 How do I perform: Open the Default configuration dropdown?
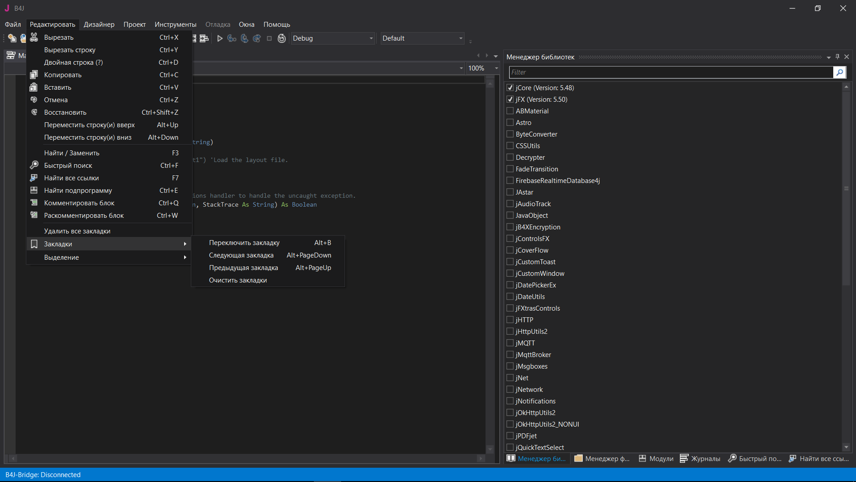click(x=422, y=38)
